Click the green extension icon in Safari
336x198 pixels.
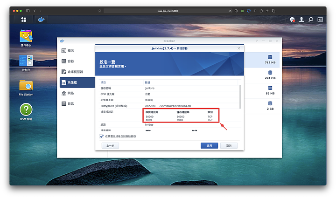point(242,11)
